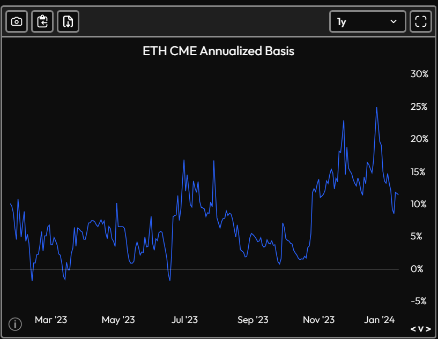This screenshot has width=438, height=339.
Task: Click the 25% y-axis label
Action: pos(419,107)
